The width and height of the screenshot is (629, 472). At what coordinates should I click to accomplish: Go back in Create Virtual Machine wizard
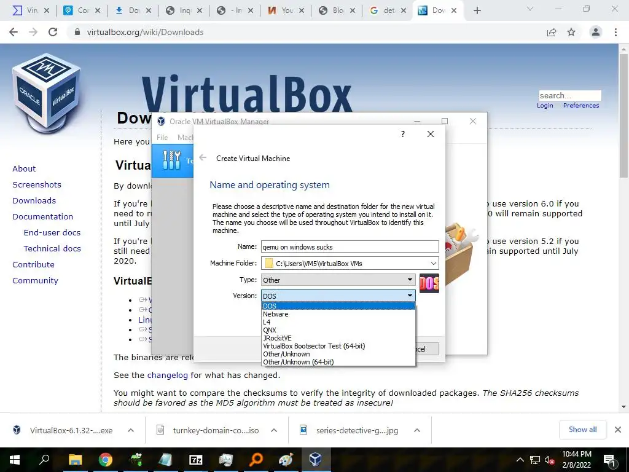(x=203, y=158)
